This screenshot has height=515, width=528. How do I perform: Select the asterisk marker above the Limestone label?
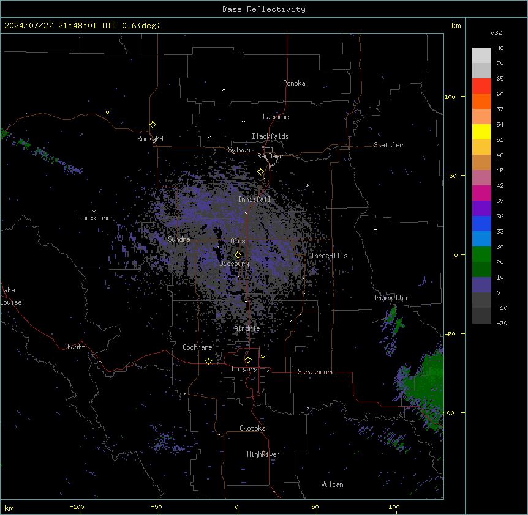pyautogui.click(x=94, y=212)
